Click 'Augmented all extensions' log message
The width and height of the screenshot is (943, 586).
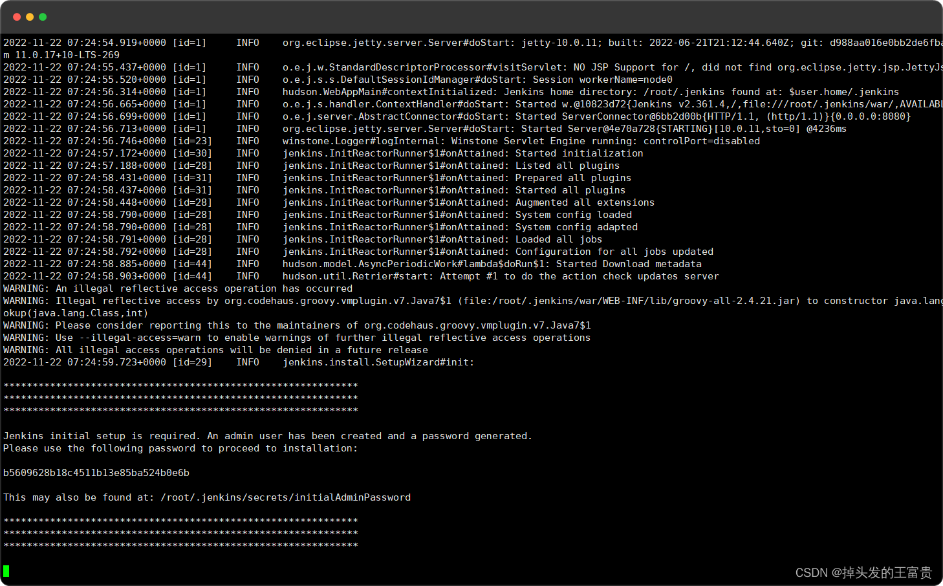(x=585, y=202)
